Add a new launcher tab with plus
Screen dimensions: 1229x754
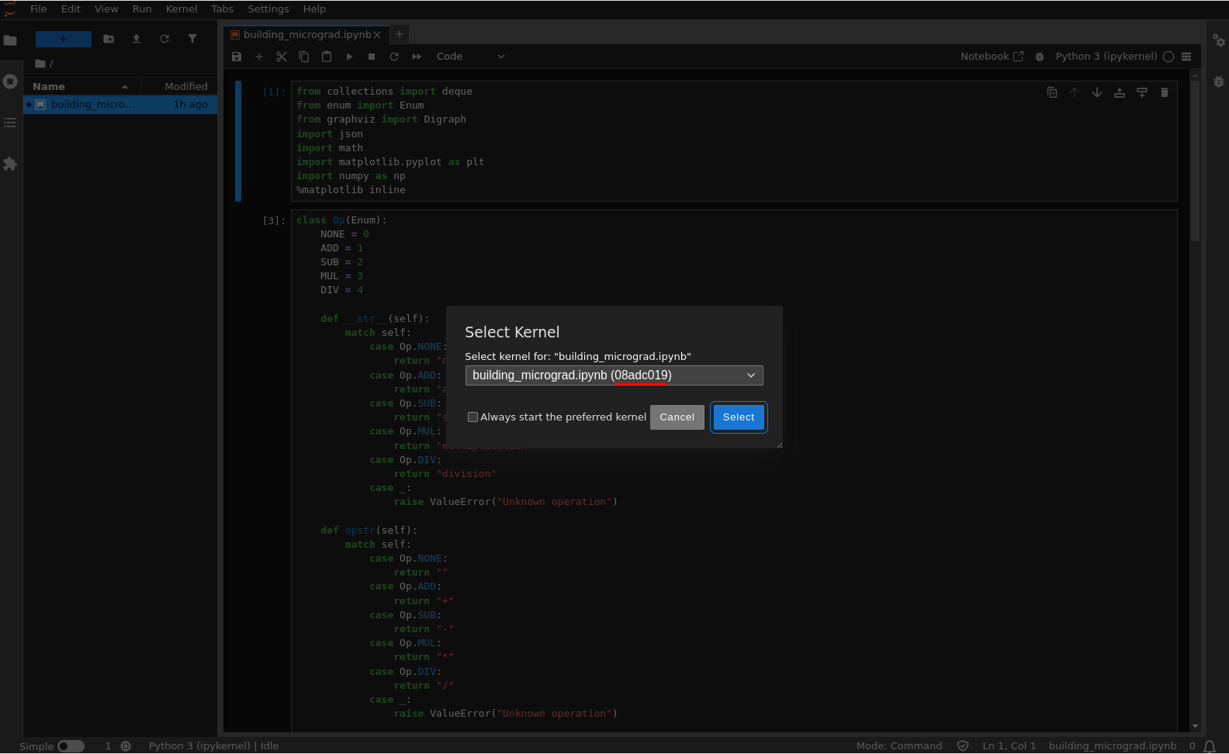400,34
